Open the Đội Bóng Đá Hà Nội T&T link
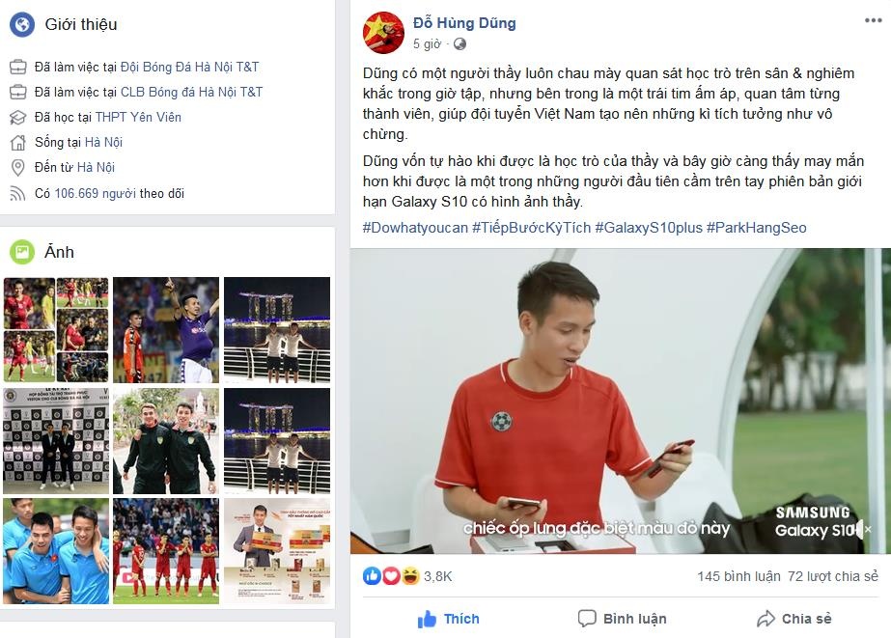Screen dimensions: 891x638 point(190,67)
